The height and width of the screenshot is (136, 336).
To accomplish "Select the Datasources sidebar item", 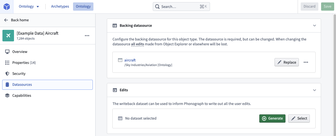I will click(47, 85).
